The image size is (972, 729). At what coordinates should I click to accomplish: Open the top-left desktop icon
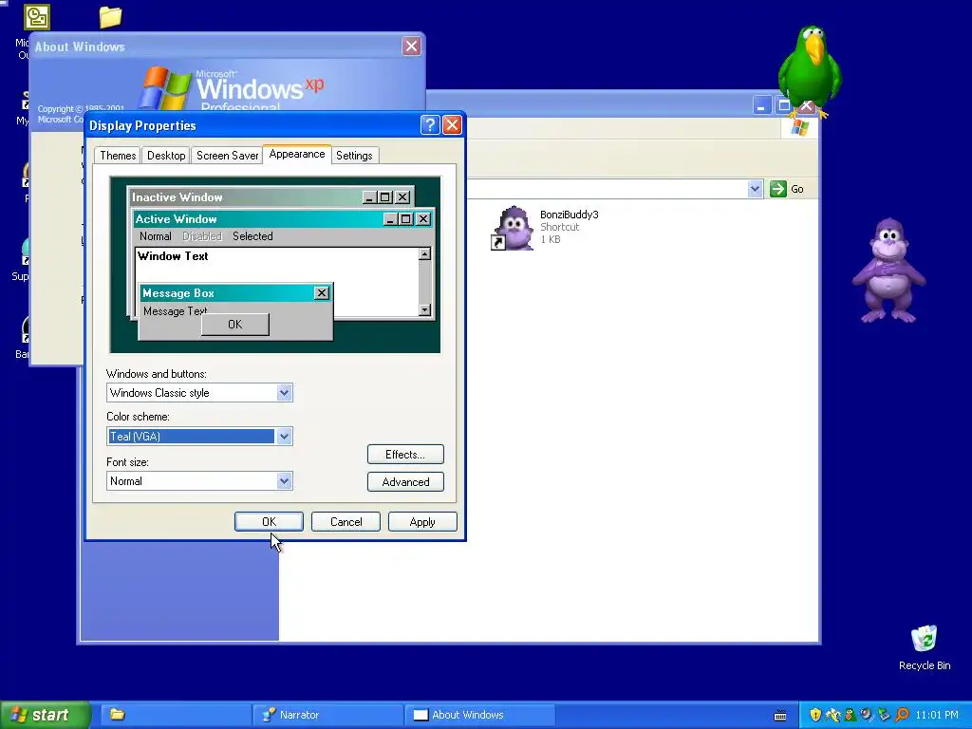37,17
